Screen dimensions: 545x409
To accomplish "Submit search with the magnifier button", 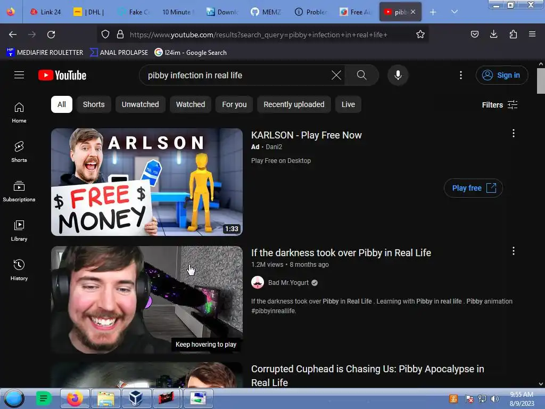I will [361, 75].
